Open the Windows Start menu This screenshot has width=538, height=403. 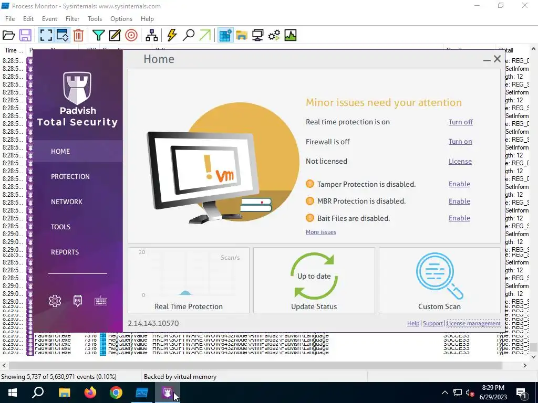(13, 393)
